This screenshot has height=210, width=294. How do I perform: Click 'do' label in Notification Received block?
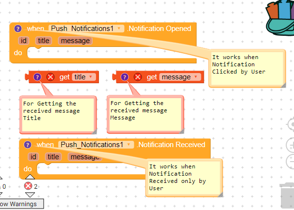coord(28,169)
